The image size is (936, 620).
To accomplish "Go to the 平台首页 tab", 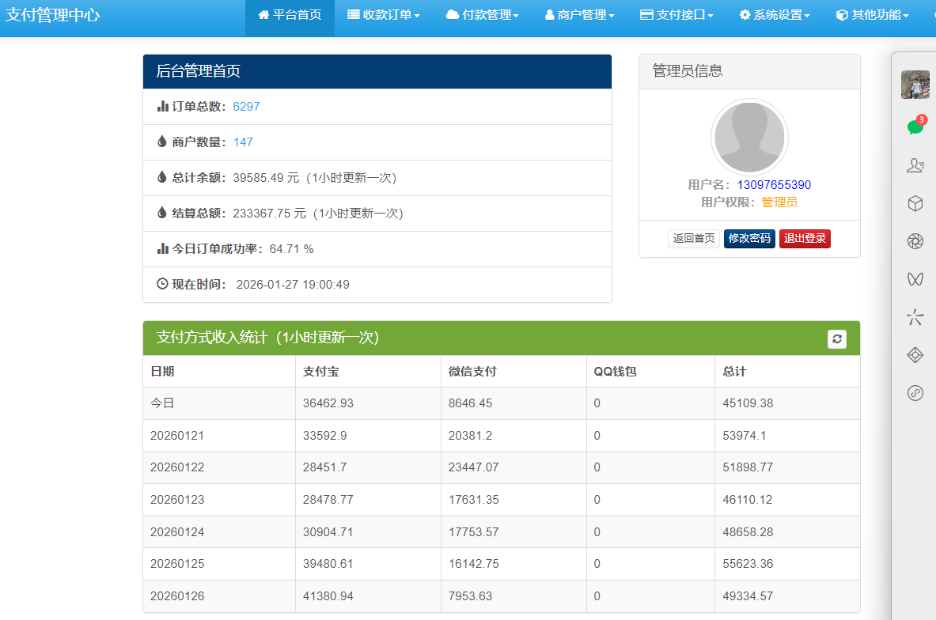I will (x=290, y=15).
